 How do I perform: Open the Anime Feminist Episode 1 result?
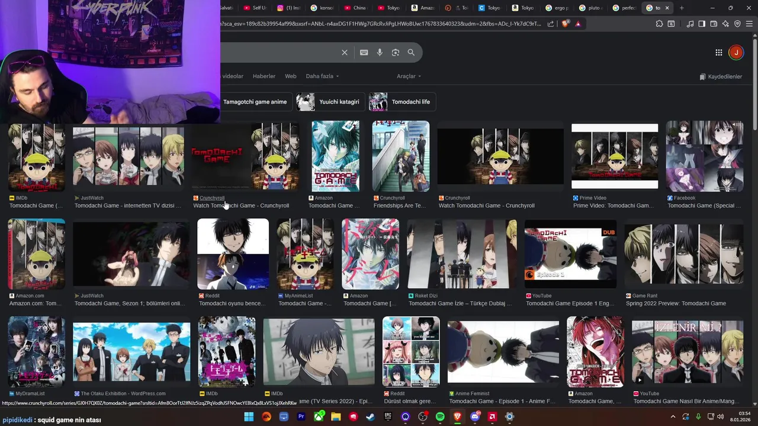(503, 352)
